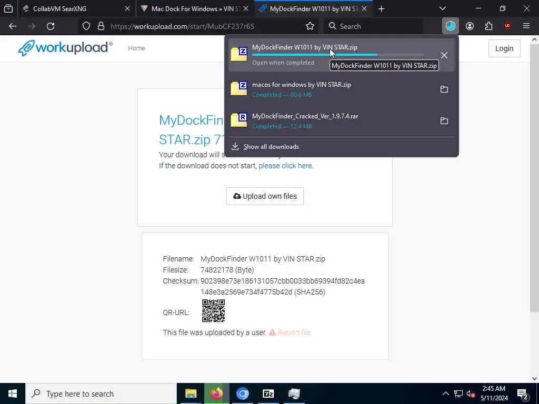Open the downloads toolbar button
539x404 pixels.
point(451,26)
